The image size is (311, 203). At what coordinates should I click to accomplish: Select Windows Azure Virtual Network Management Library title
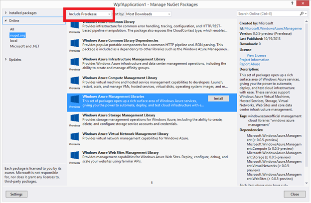[126, 134]
